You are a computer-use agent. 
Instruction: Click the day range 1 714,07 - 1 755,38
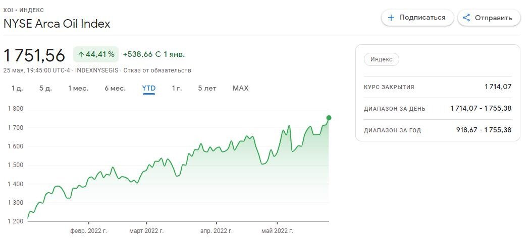tap(481, 109)
